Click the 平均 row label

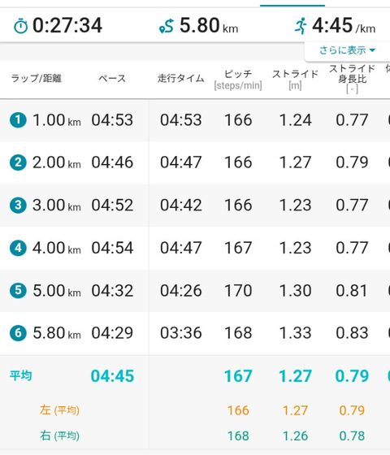coord(21,375)
